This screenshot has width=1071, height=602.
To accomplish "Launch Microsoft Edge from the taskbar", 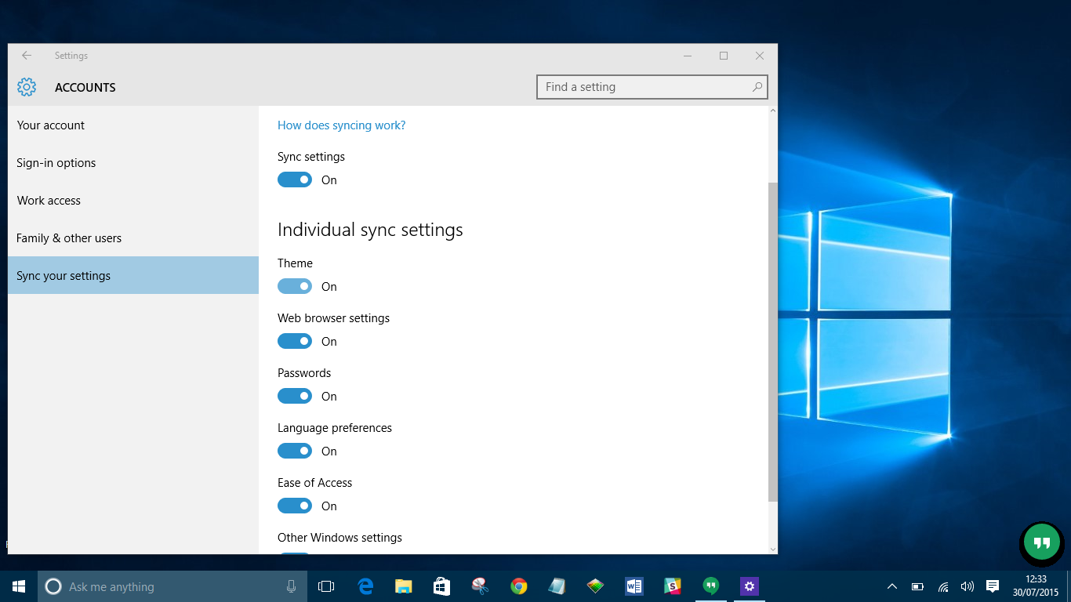I will (365, 586).
